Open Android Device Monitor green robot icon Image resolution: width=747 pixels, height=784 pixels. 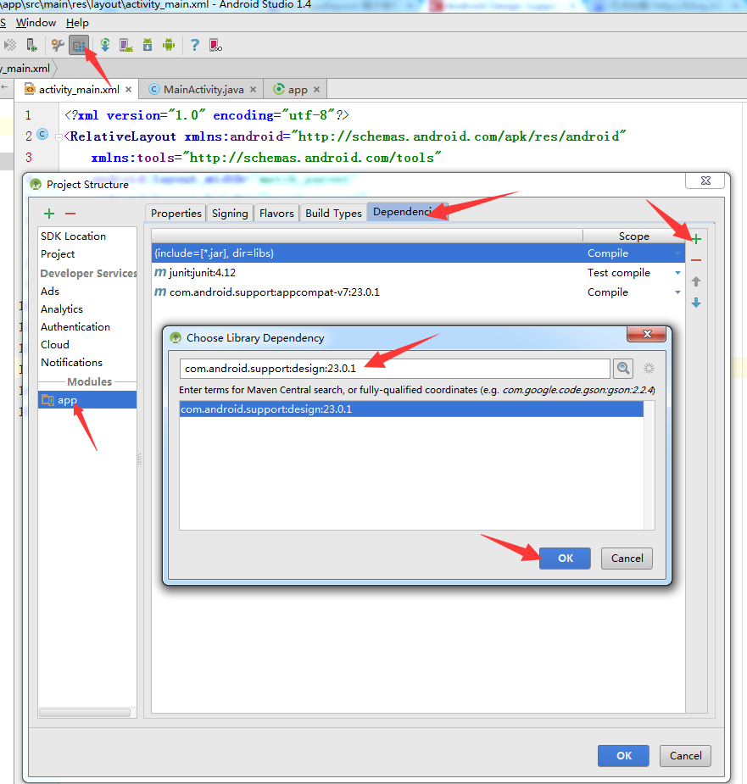click(x=169, y=46)
